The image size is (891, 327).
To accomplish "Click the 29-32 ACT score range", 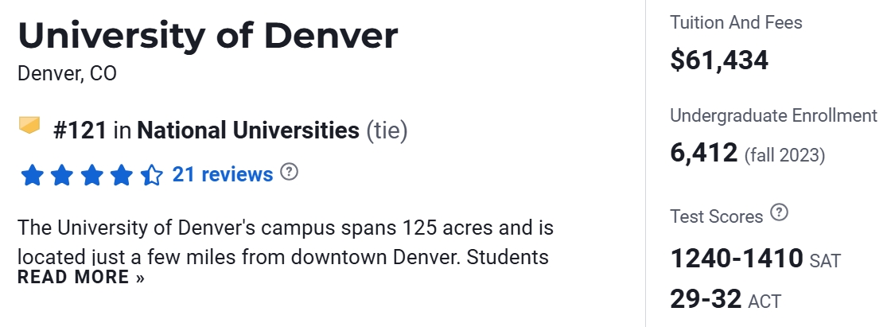I will click(x=706, y=298).
